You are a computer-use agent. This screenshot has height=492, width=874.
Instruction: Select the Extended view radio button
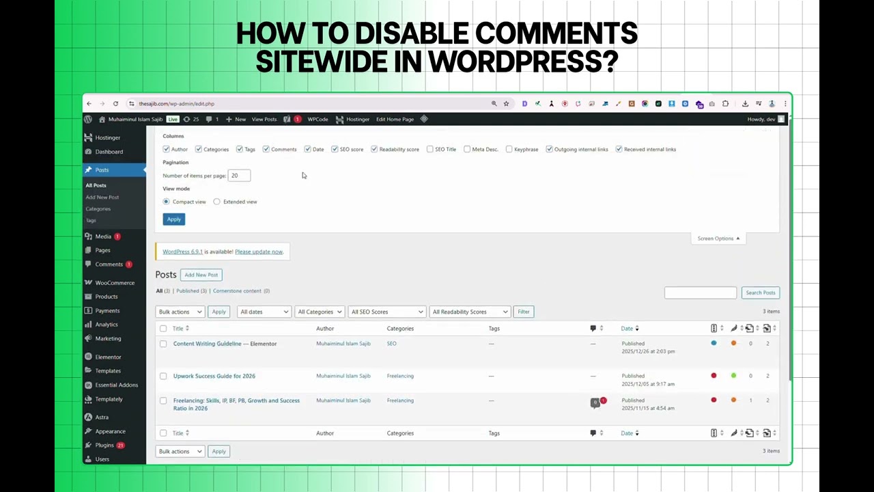click(217, 202)
